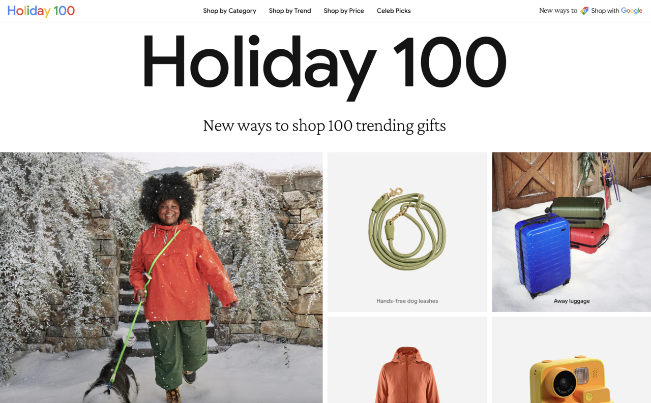Select the Shop by Price nav item

(x=344, y=11)
